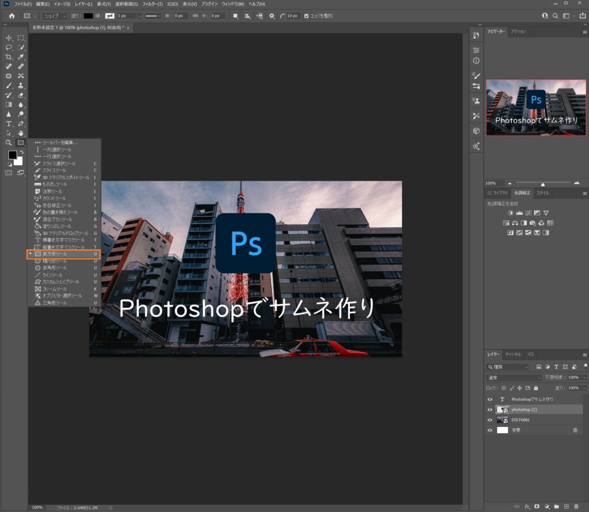The image size is (589, 512).
Task: Open the Navigator panel menu
Action: tap(584, 32)
